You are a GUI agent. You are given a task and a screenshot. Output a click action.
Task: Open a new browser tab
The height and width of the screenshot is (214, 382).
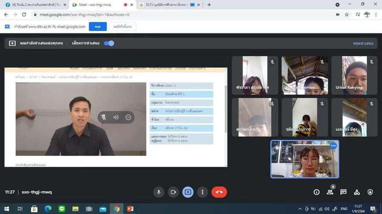point(209,5)
